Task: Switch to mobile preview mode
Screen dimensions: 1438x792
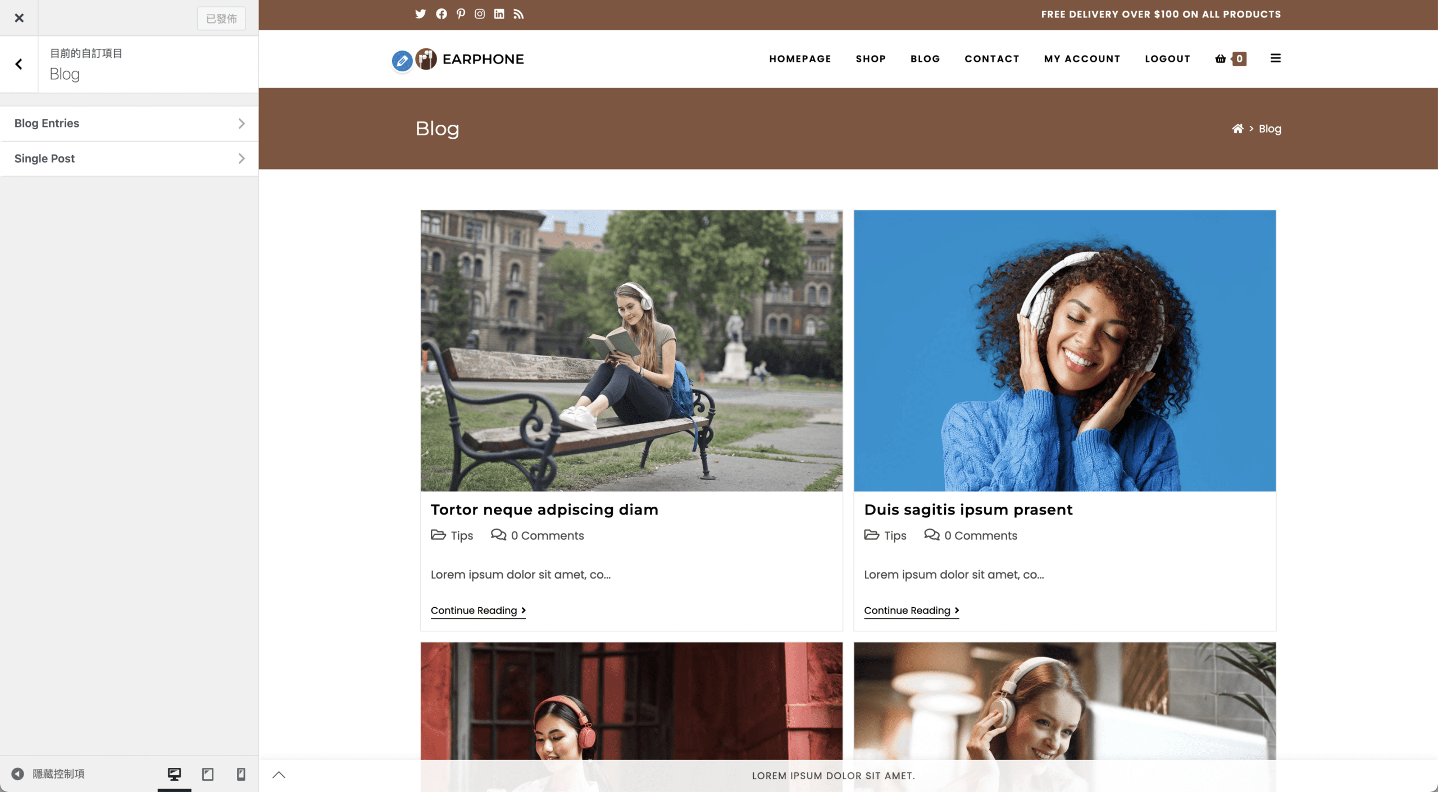Action: point(241,774)
